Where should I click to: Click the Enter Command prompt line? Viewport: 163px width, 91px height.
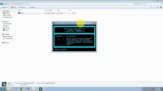[x=60, y=50]
